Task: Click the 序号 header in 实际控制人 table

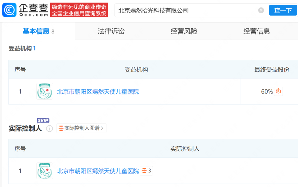Action: pos(20,149)
